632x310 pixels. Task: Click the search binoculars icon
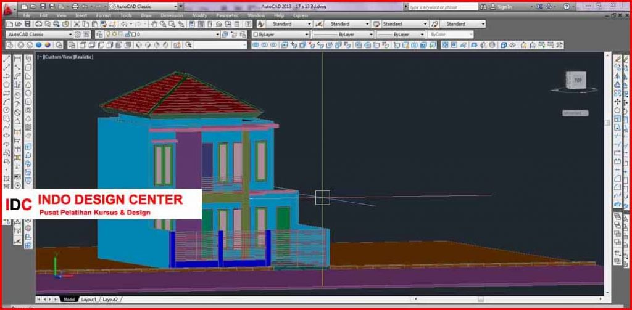[483, 6]
